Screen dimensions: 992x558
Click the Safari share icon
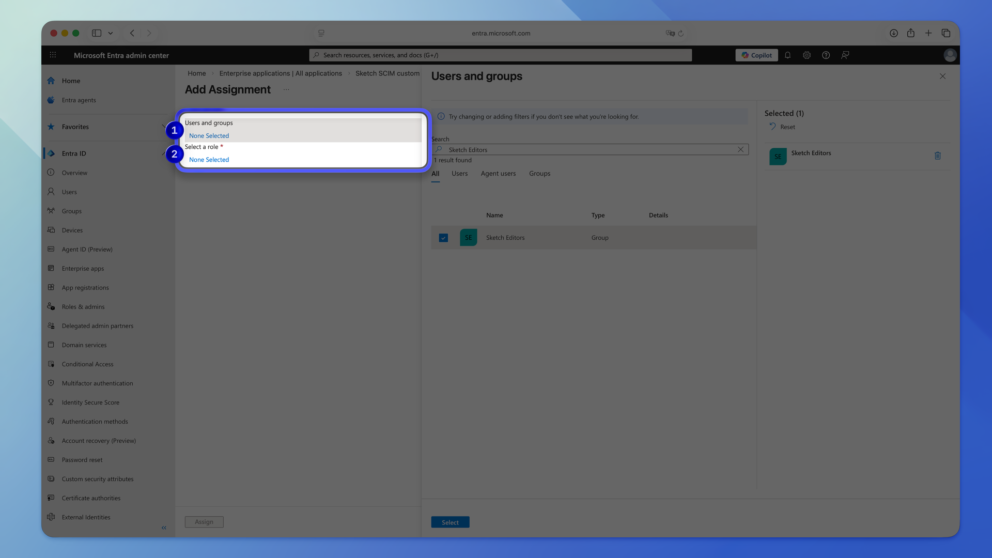point(911,33)
